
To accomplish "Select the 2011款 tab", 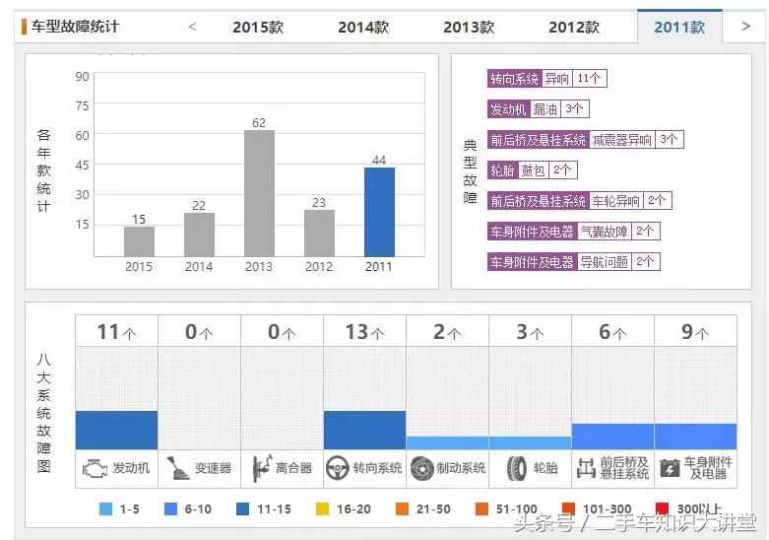I will (x=679, y=27).
